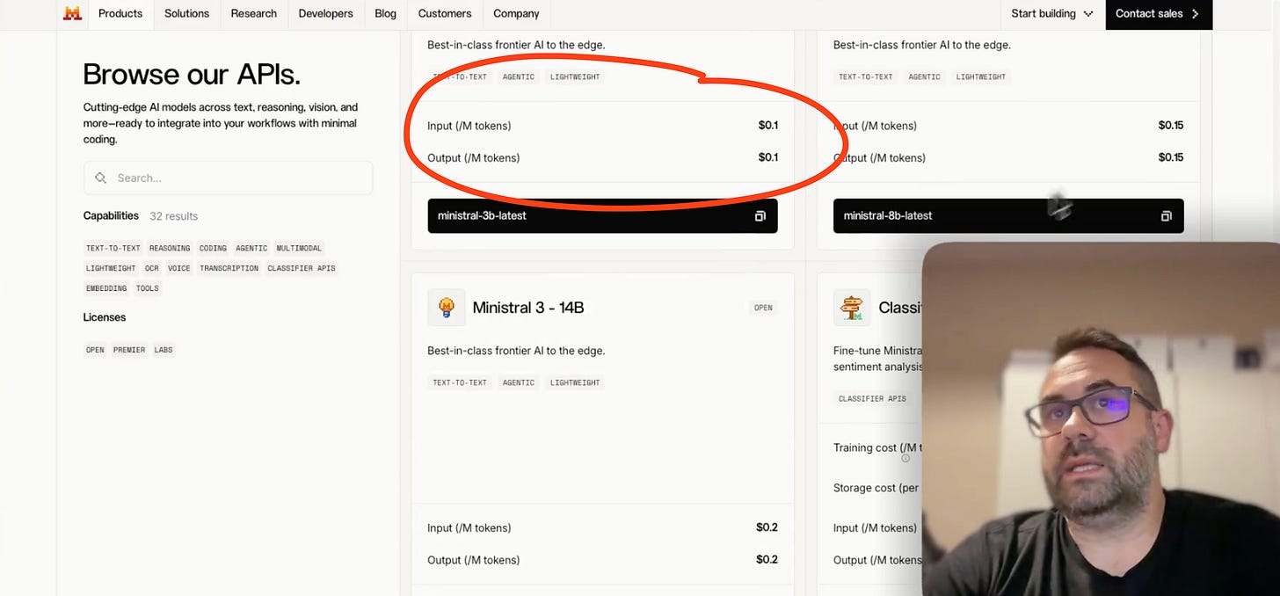Copy the ministral-8b-latest model name
This screenshot has width=1280, height=596.
(1166, 215)
